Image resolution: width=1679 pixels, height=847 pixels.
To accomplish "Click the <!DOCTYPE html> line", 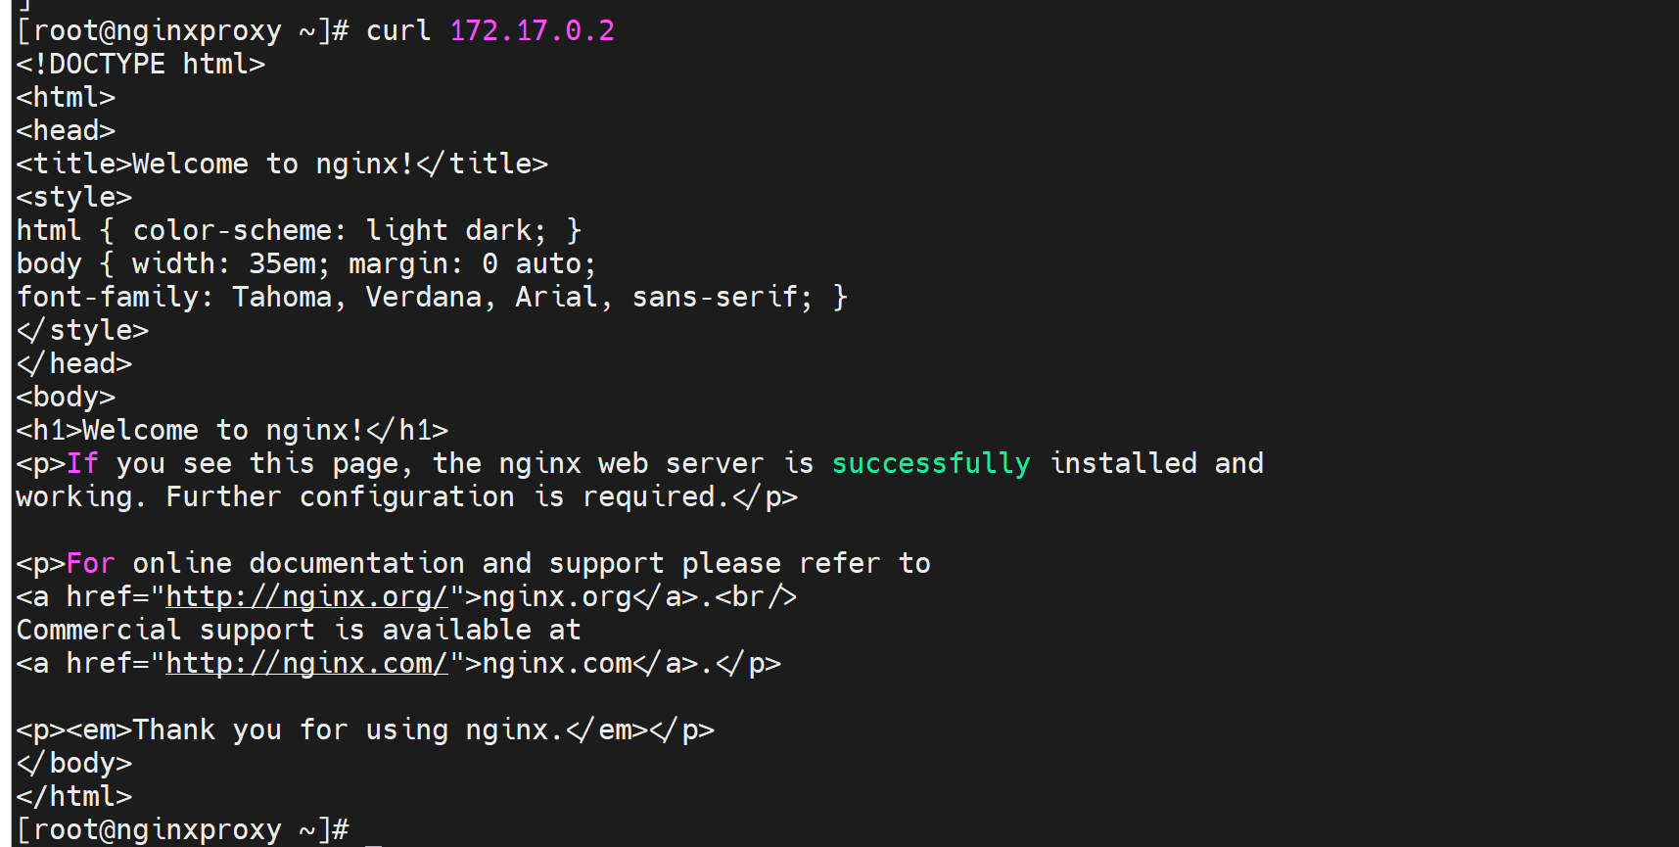I will tap(140, 65).
